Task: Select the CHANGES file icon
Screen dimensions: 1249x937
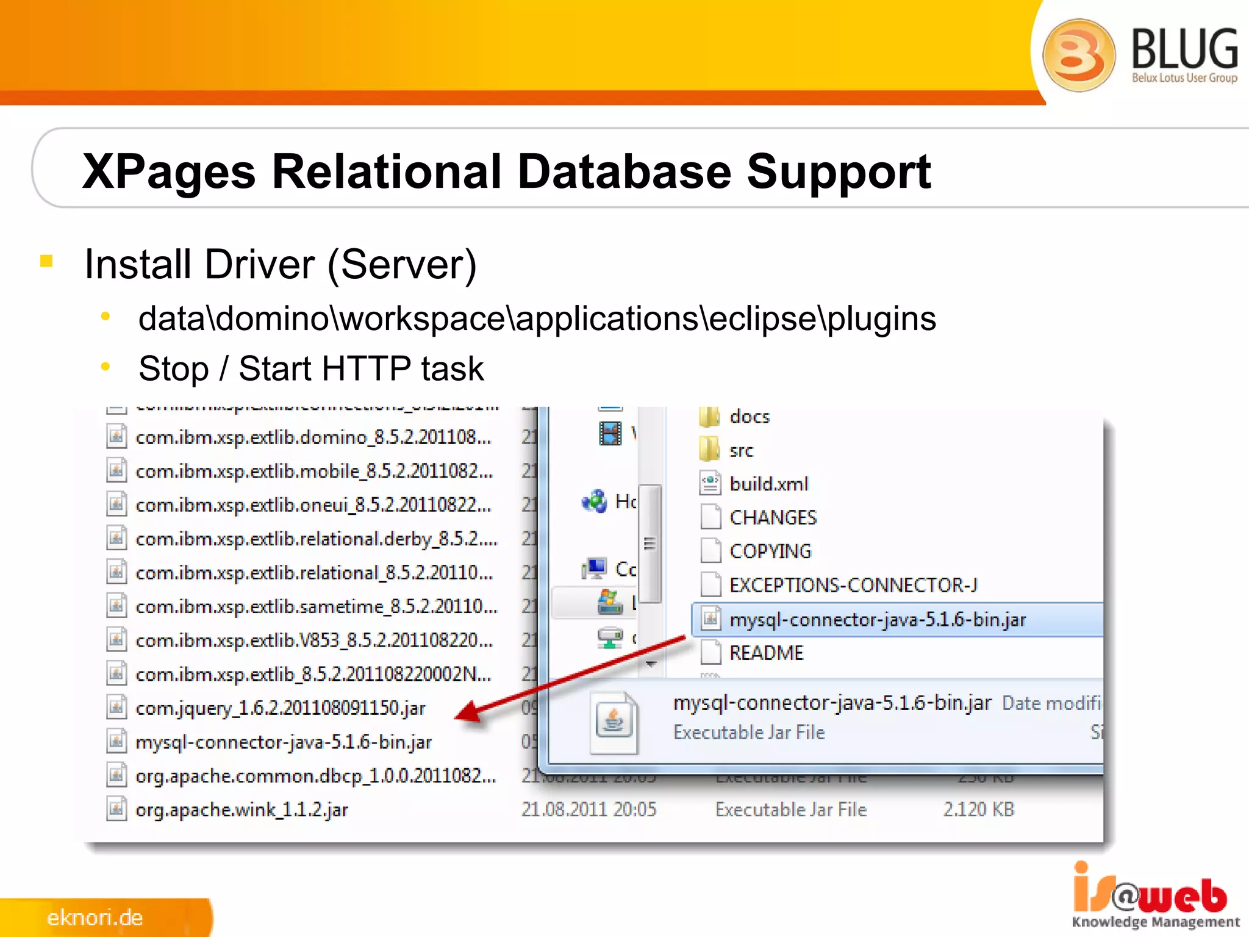Action: 710,517
